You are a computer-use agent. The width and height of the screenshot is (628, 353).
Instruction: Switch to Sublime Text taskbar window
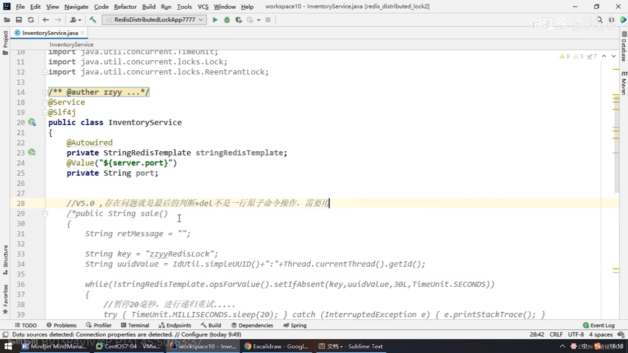[x=351, y=346]
